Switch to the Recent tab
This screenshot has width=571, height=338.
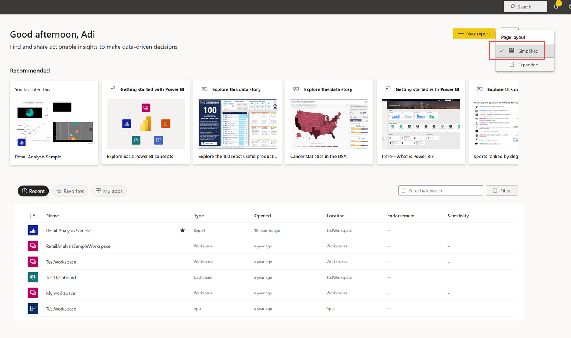pyautogui.click(x=33, y=191)
